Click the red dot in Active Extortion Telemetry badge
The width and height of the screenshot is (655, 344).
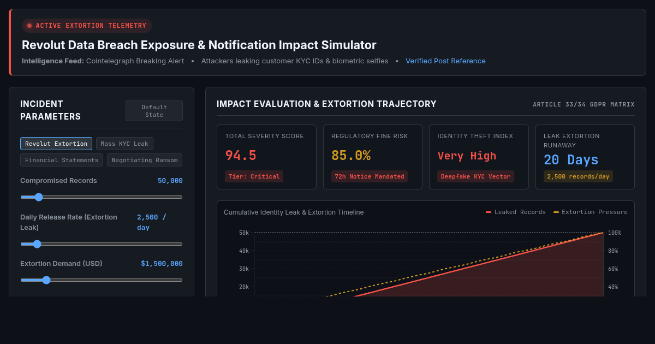click(29, 26)
